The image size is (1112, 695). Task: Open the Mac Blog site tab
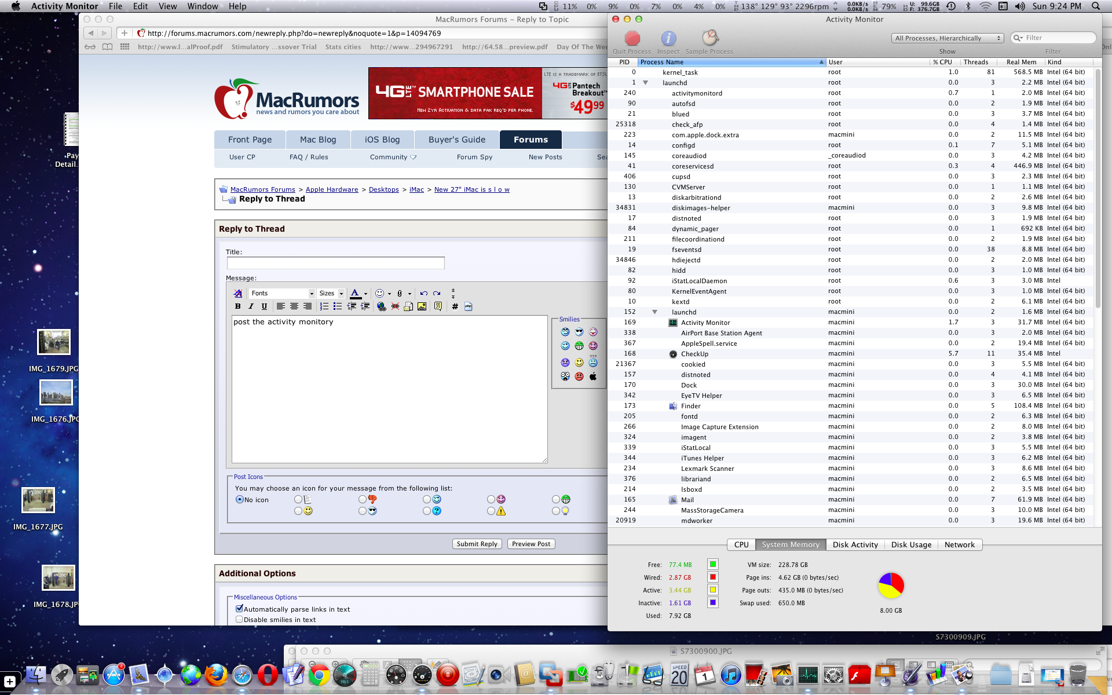point(318,140)
